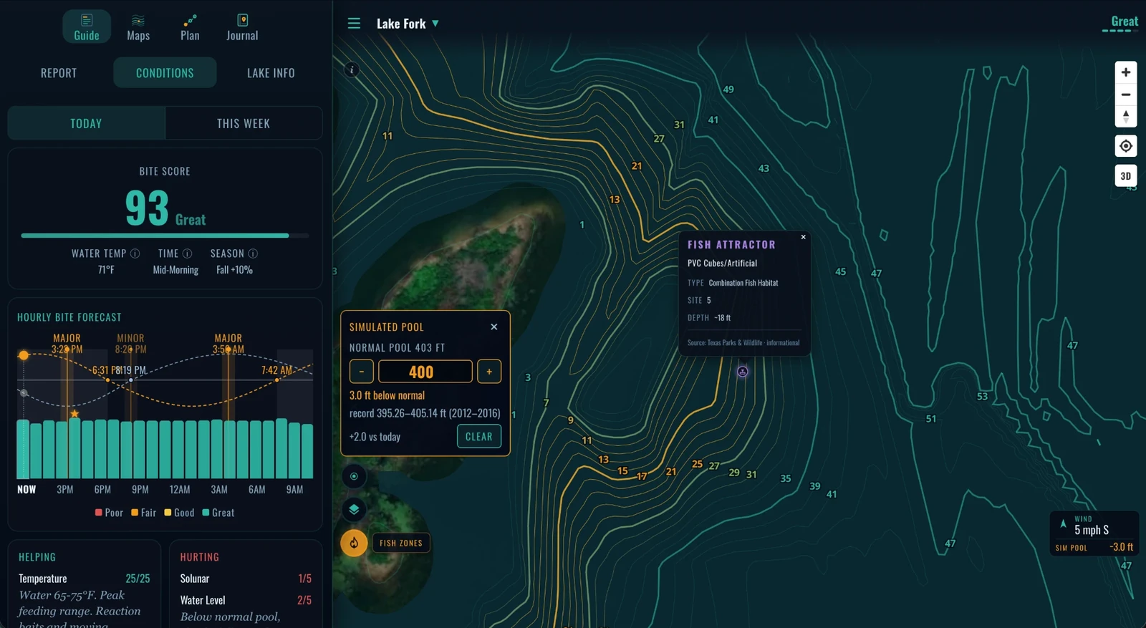Toggle the circular target map button

(x=354, y=476)
